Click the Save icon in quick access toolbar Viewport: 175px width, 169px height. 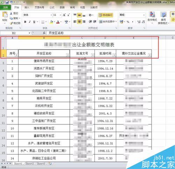coord(7,2)
